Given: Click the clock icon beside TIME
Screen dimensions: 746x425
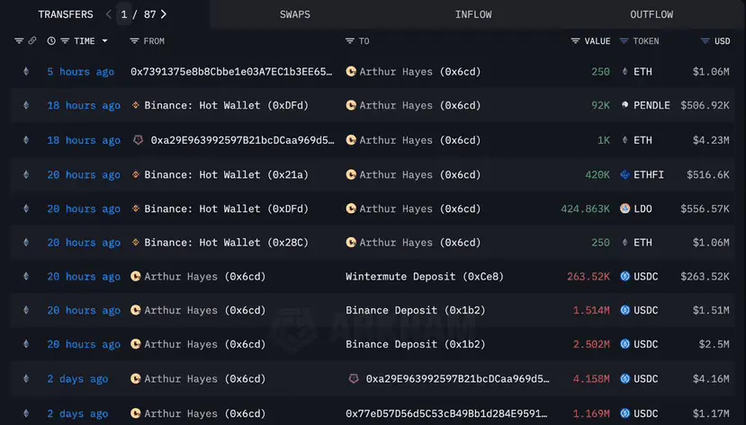Looking at the screenshot, I should point(51,40).
